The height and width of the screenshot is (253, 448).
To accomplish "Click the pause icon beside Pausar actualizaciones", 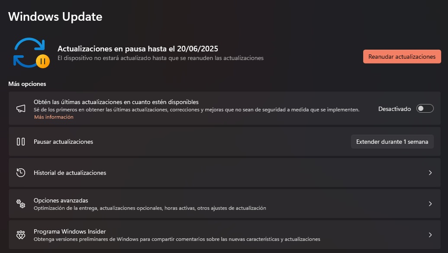I will click(x=21, y=141).
